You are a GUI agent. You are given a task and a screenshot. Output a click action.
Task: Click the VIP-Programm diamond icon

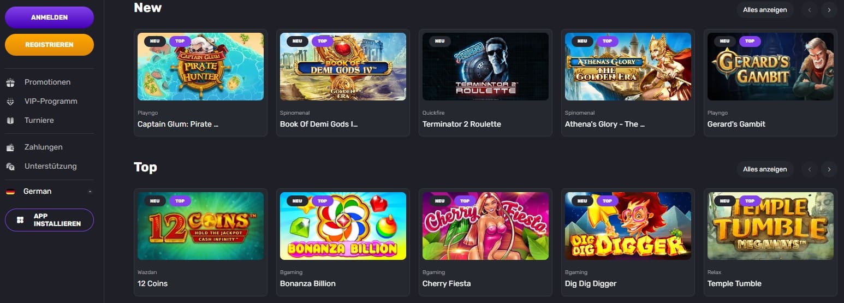(x=10, y=102)
